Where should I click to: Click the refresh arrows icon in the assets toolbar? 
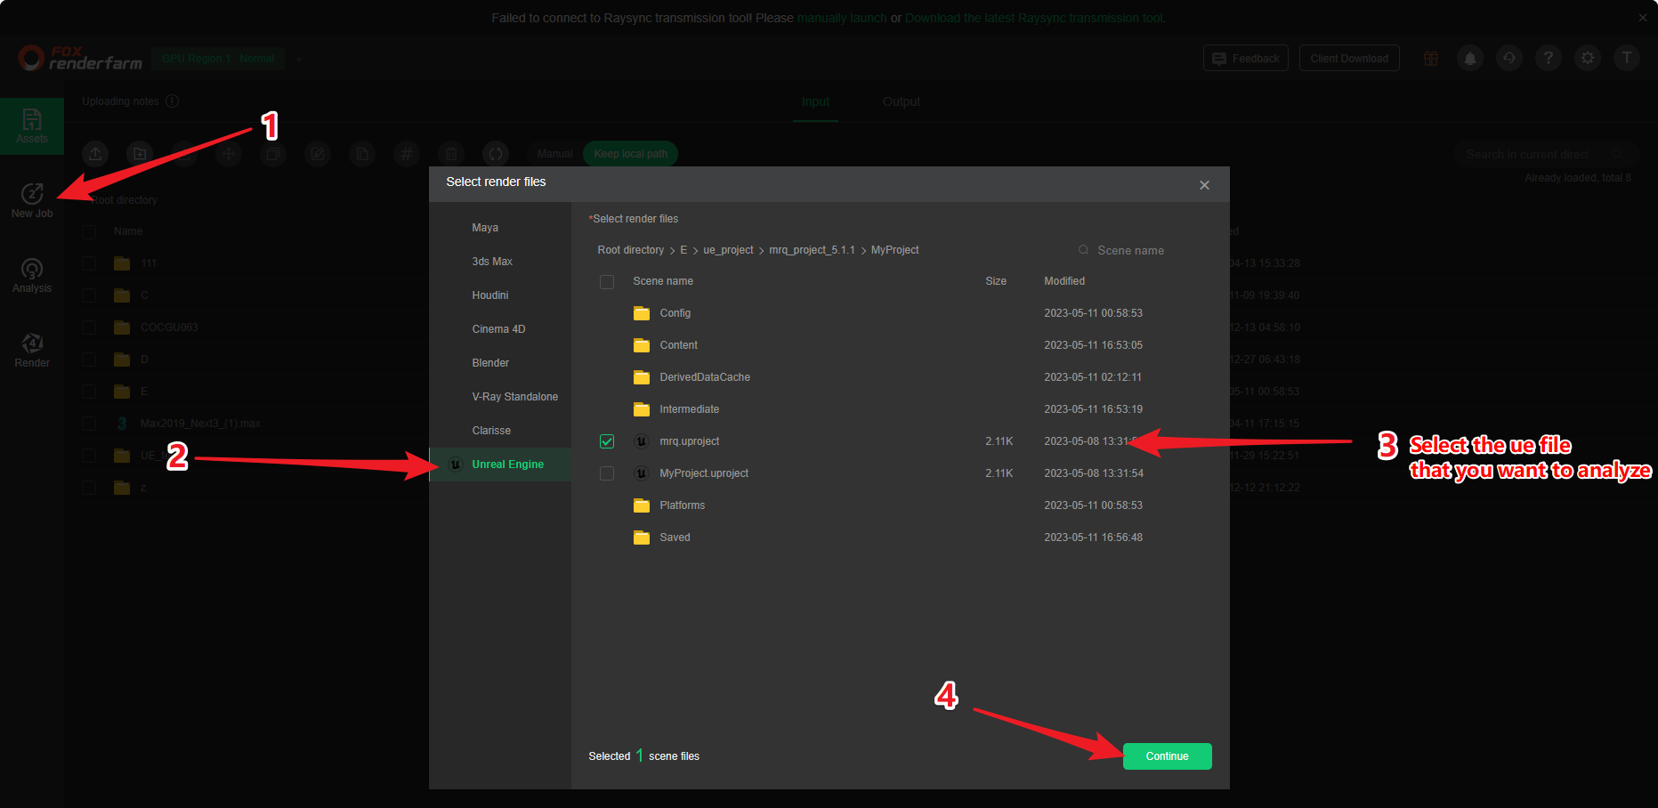[x=496, y=154]
